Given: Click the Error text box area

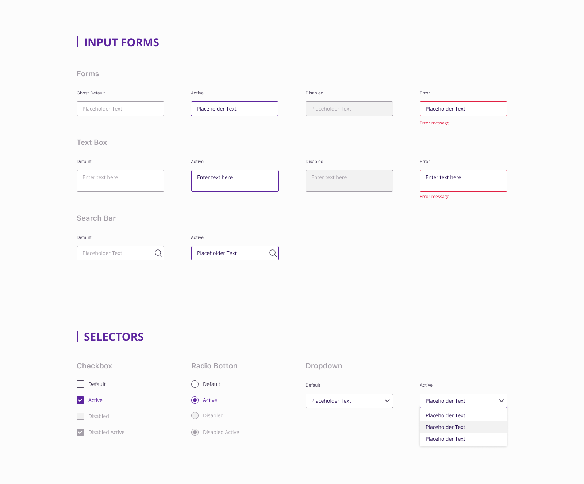Looking at the screenshot, I should [464, 181].
